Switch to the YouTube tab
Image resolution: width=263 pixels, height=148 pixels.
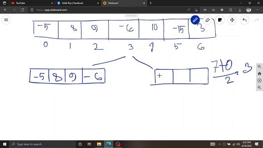(32, 3)
